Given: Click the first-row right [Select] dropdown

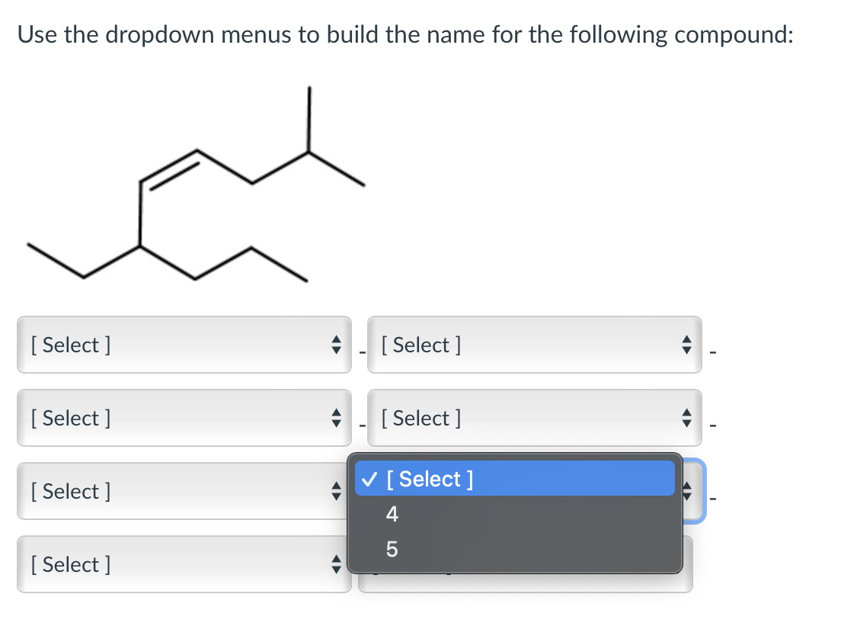Looking at the screenshot, I should pos(533,345).
